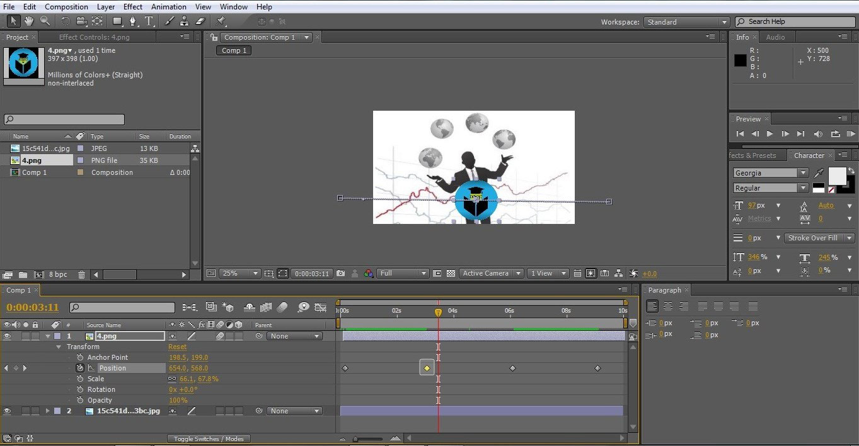Hide the 4.png layer
This screenshot has height=446, width=859.
(6, 335)
